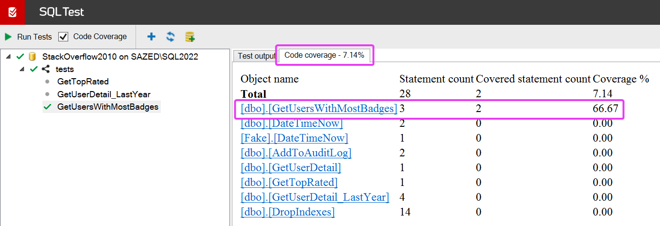Screen dimensions: 660x226
Task: Click statement count 14 for DropIndexes
Action: tap(405, 212)
